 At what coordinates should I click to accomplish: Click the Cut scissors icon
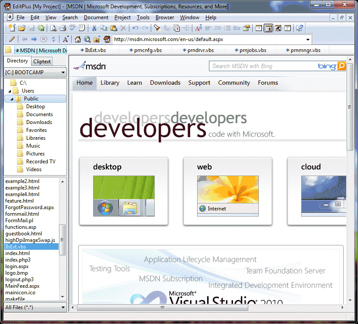click(94, 28)
